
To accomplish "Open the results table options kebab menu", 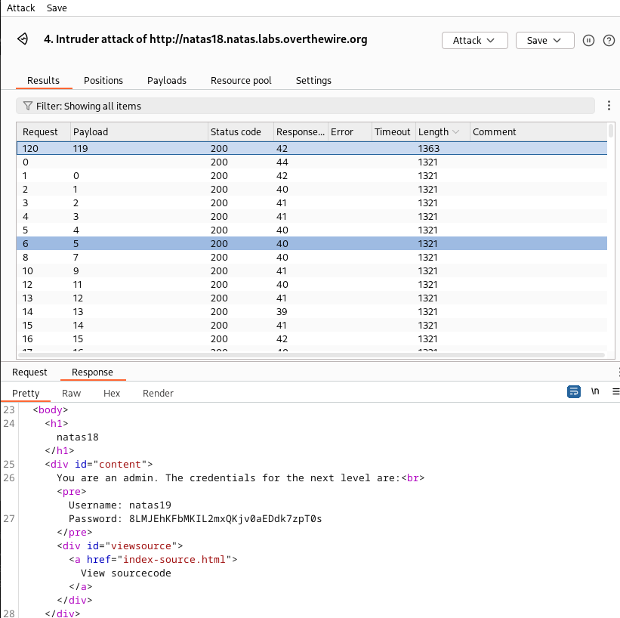I will [609, 105].
